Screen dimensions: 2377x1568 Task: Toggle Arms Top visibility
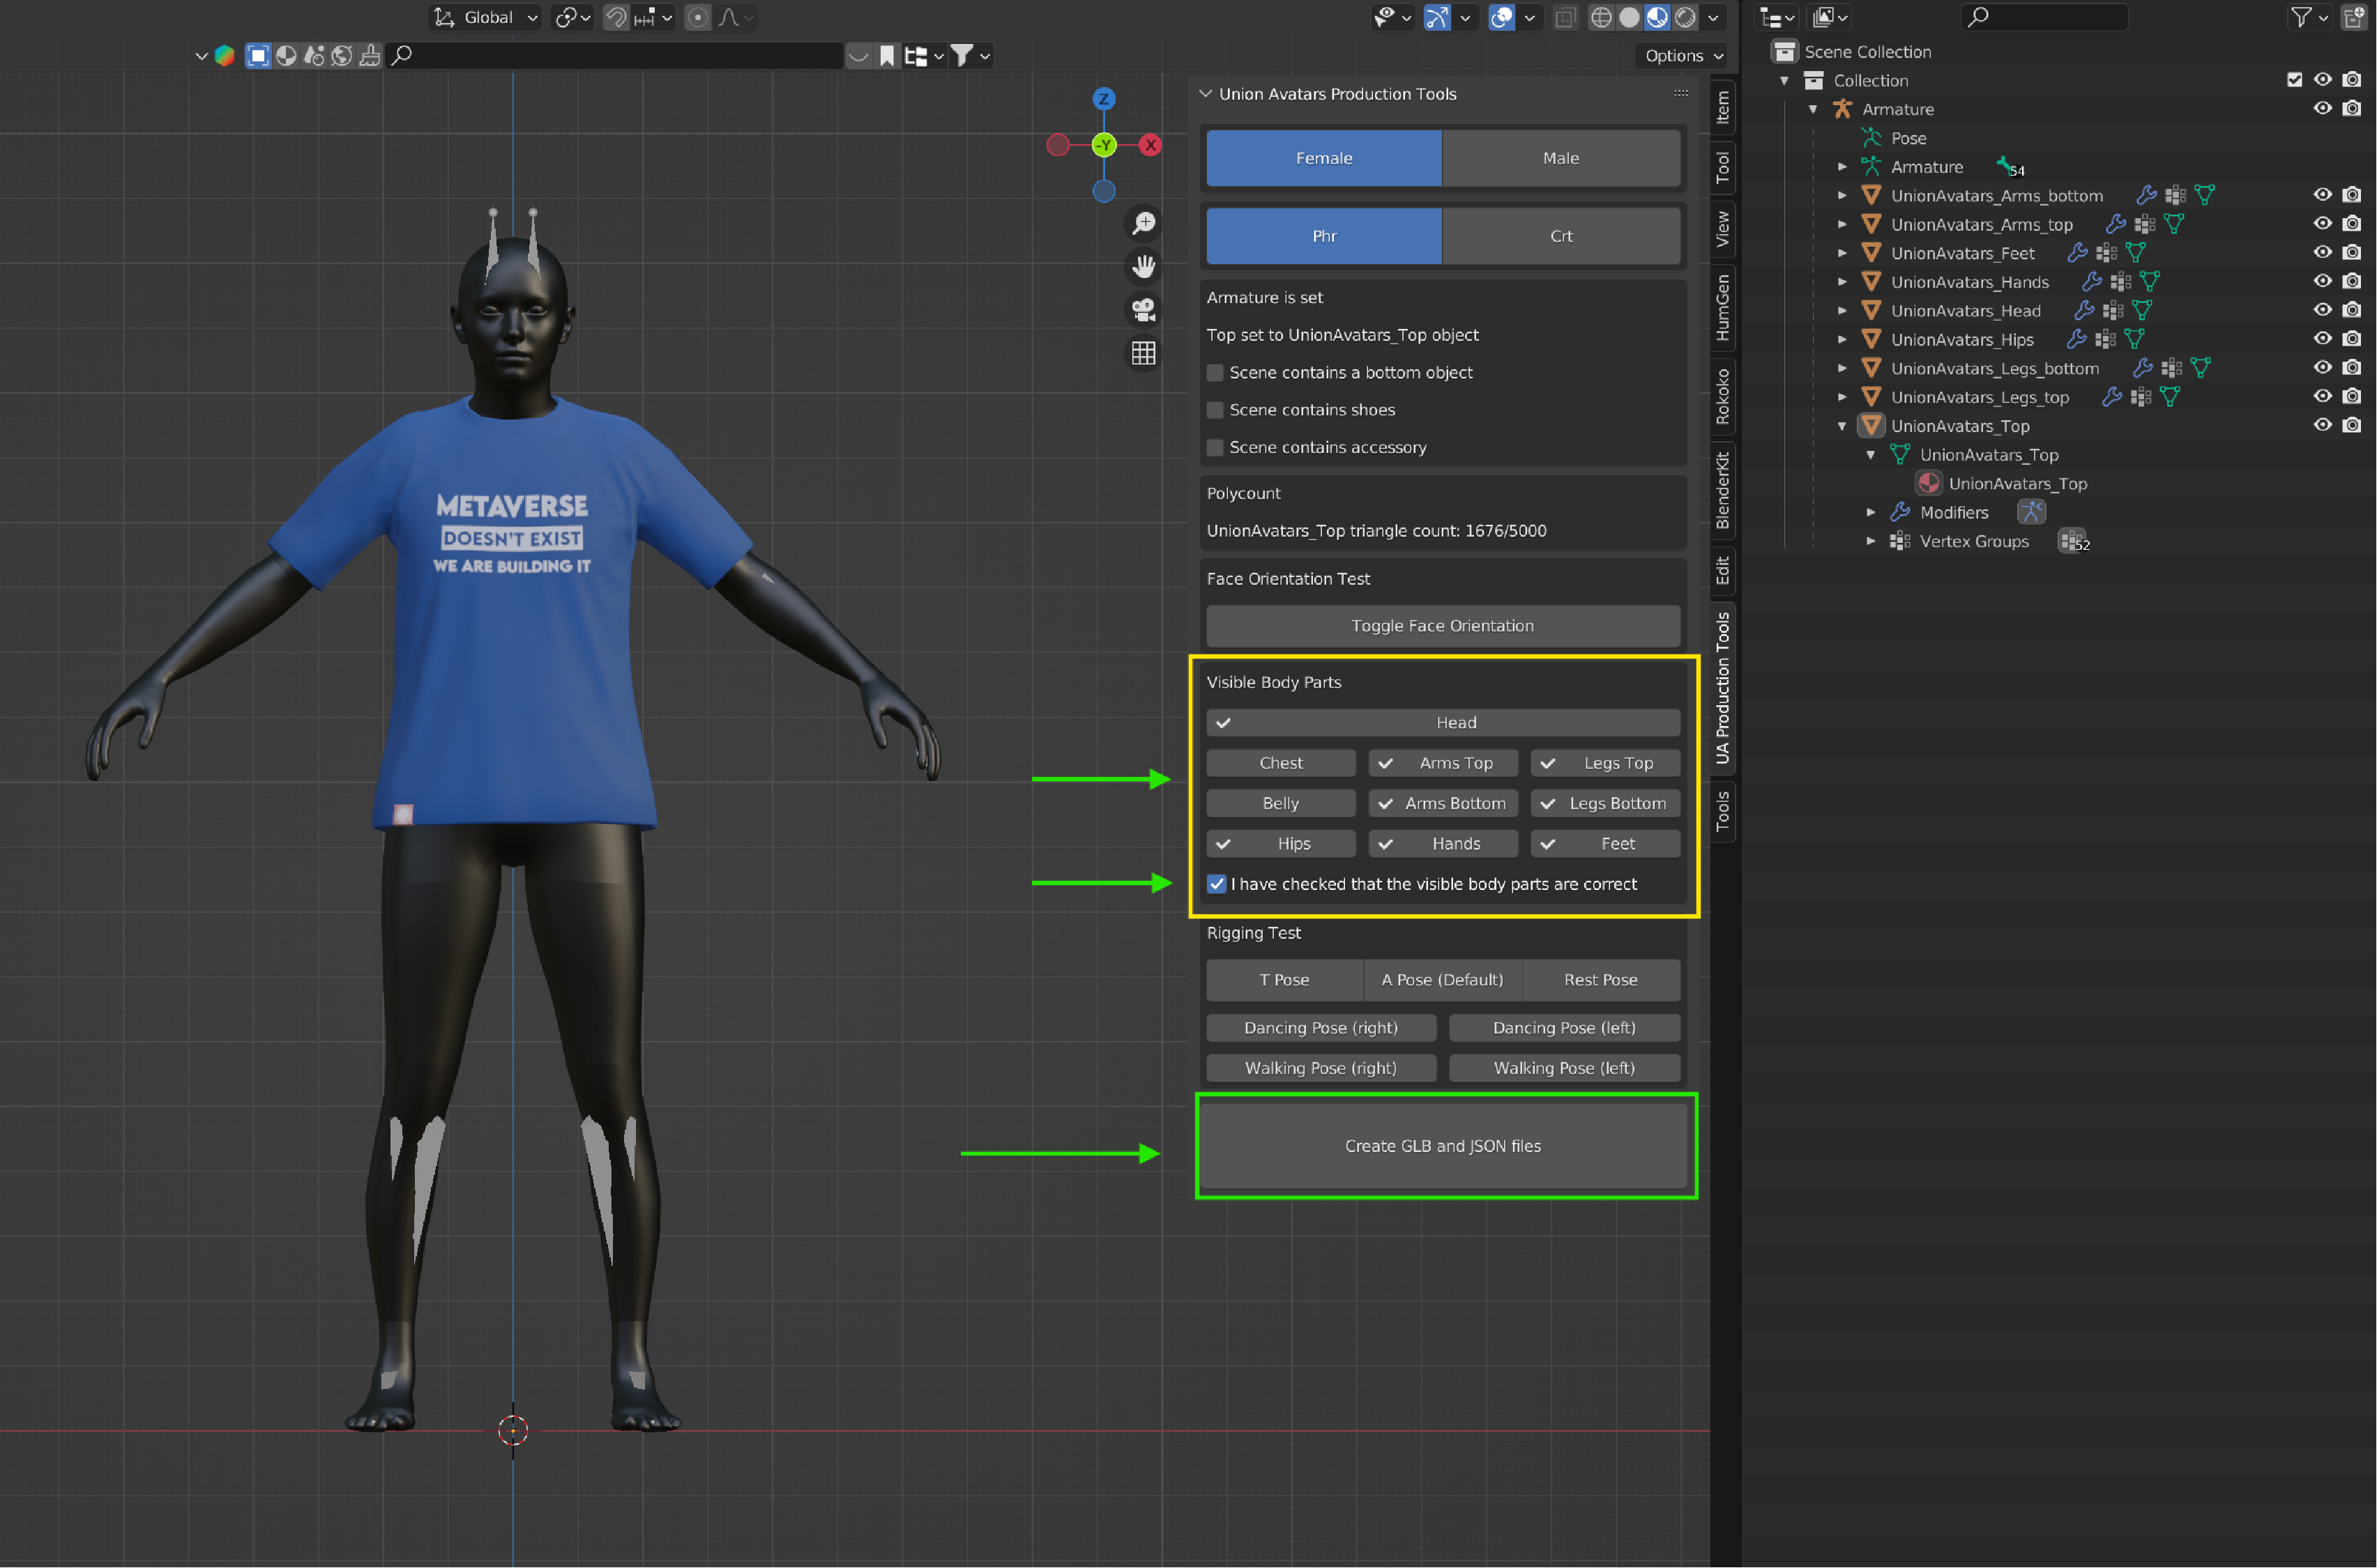[x=1443, y=763]
